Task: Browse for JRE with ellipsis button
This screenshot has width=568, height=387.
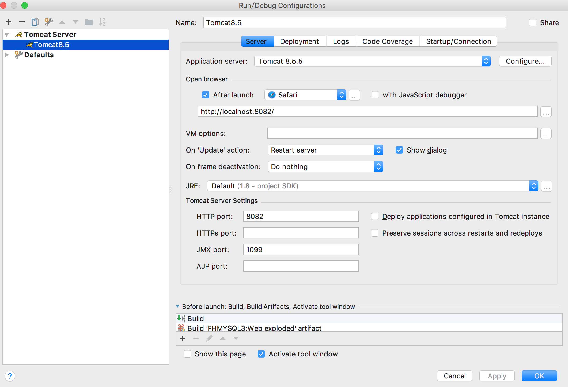Action: [x=547, y=186]
